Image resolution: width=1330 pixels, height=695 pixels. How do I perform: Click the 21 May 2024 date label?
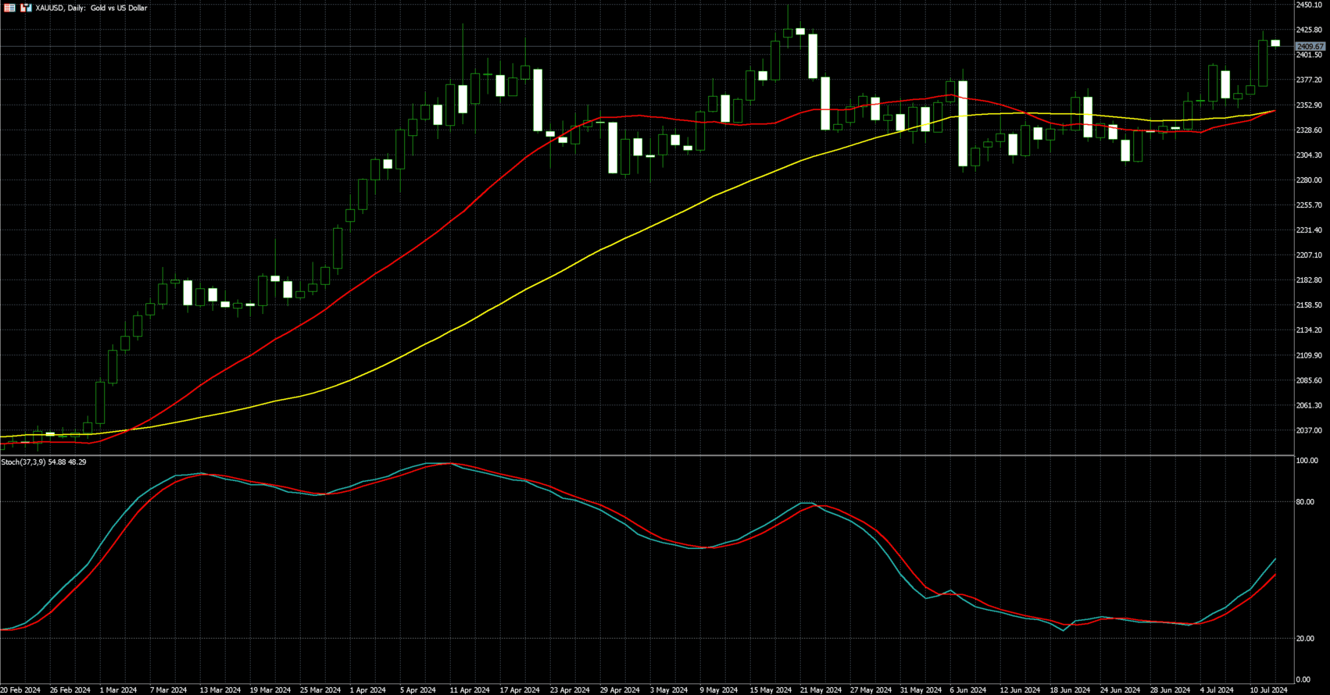[x=821, y=690]
